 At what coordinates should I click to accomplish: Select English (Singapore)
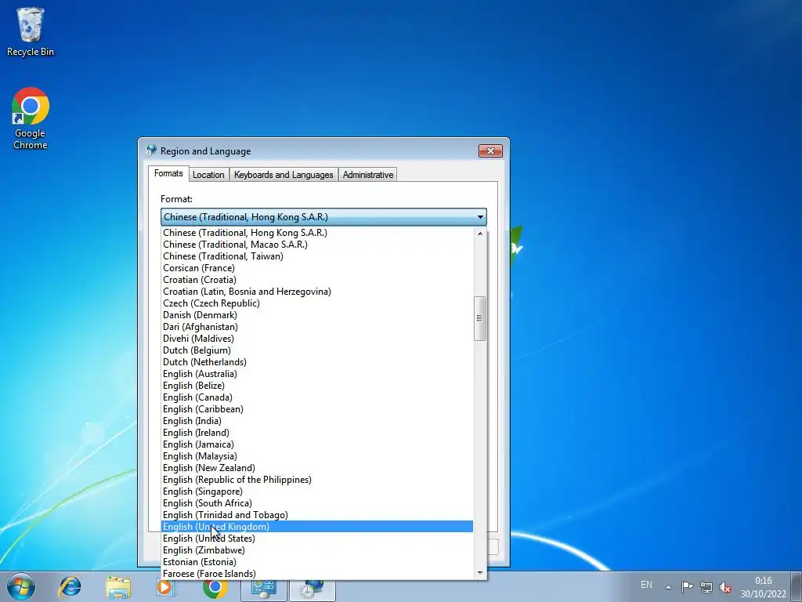[317, 491]
